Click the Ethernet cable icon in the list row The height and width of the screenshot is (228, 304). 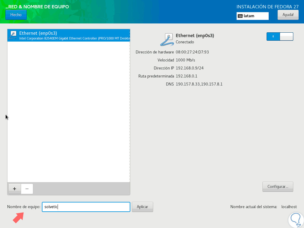[x=13, y=35]
